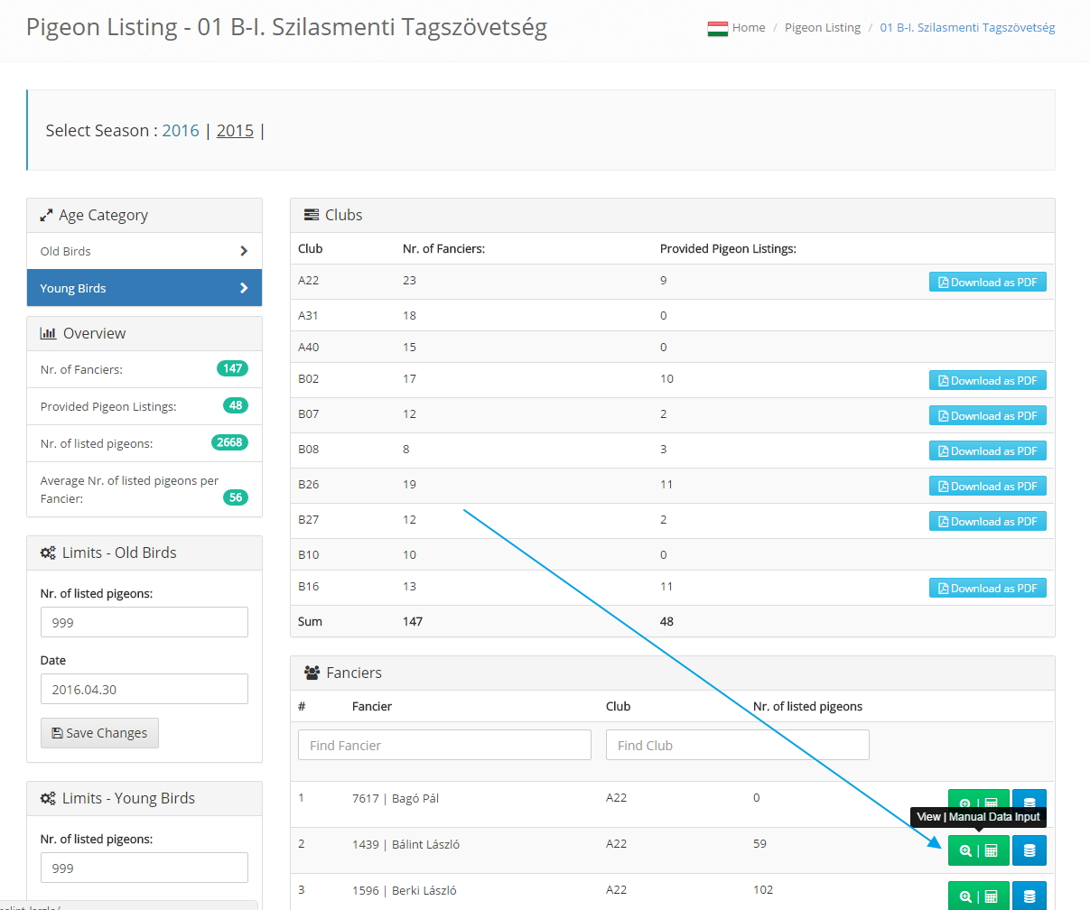Image resolution: width=1090 pixels, height=910 pixels.
Task: Click blue database icon in Bagó Pál row
Action: 1029,802
